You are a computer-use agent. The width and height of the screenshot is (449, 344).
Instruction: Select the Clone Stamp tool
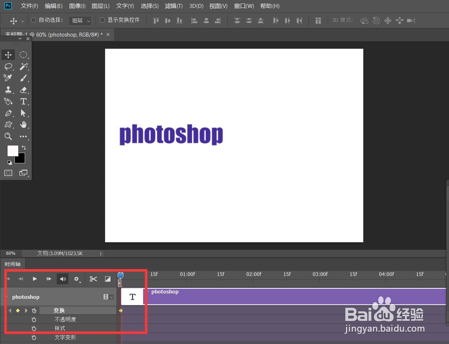pos(8,90)
